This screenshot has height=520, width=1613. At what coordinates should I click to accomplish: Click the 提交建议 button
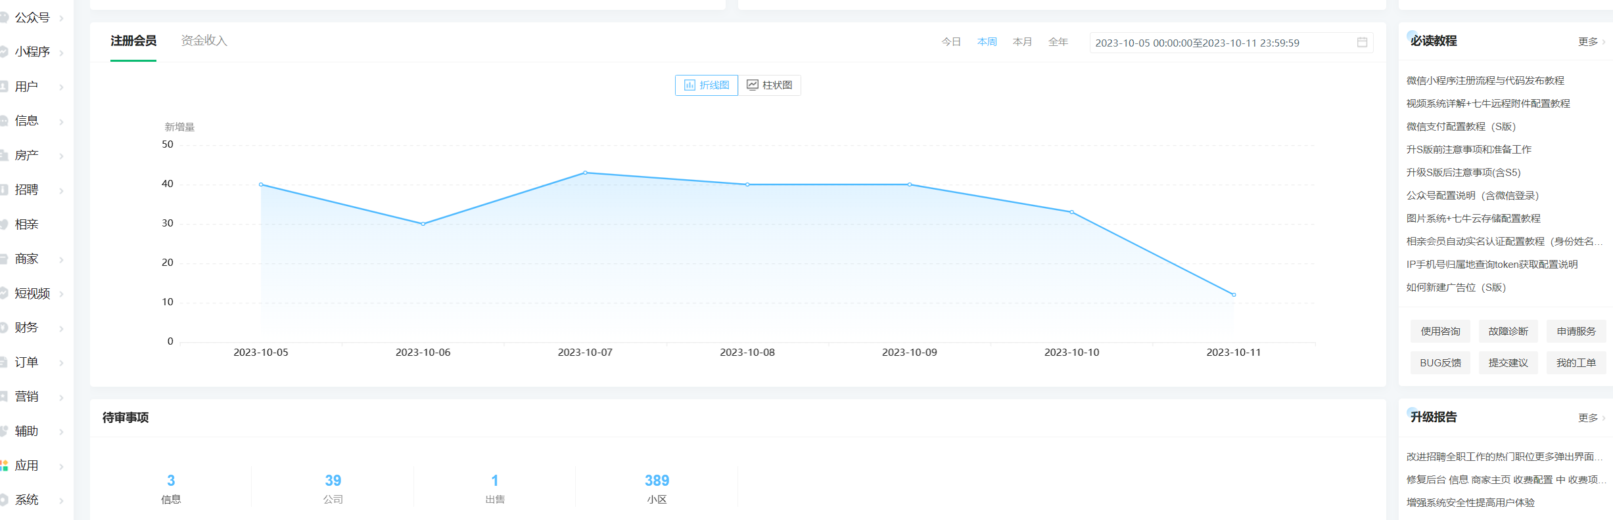click(x=1508, y=363)
